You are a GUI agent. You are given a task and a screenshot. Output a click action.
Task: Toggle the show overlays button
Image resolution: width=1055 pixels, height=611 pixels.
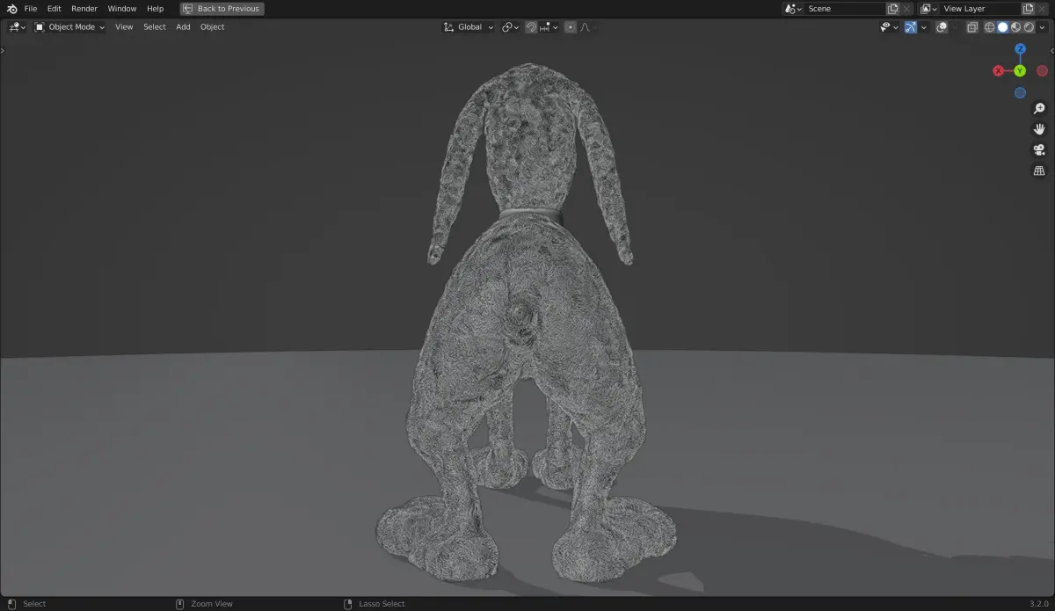coord(942,27)
